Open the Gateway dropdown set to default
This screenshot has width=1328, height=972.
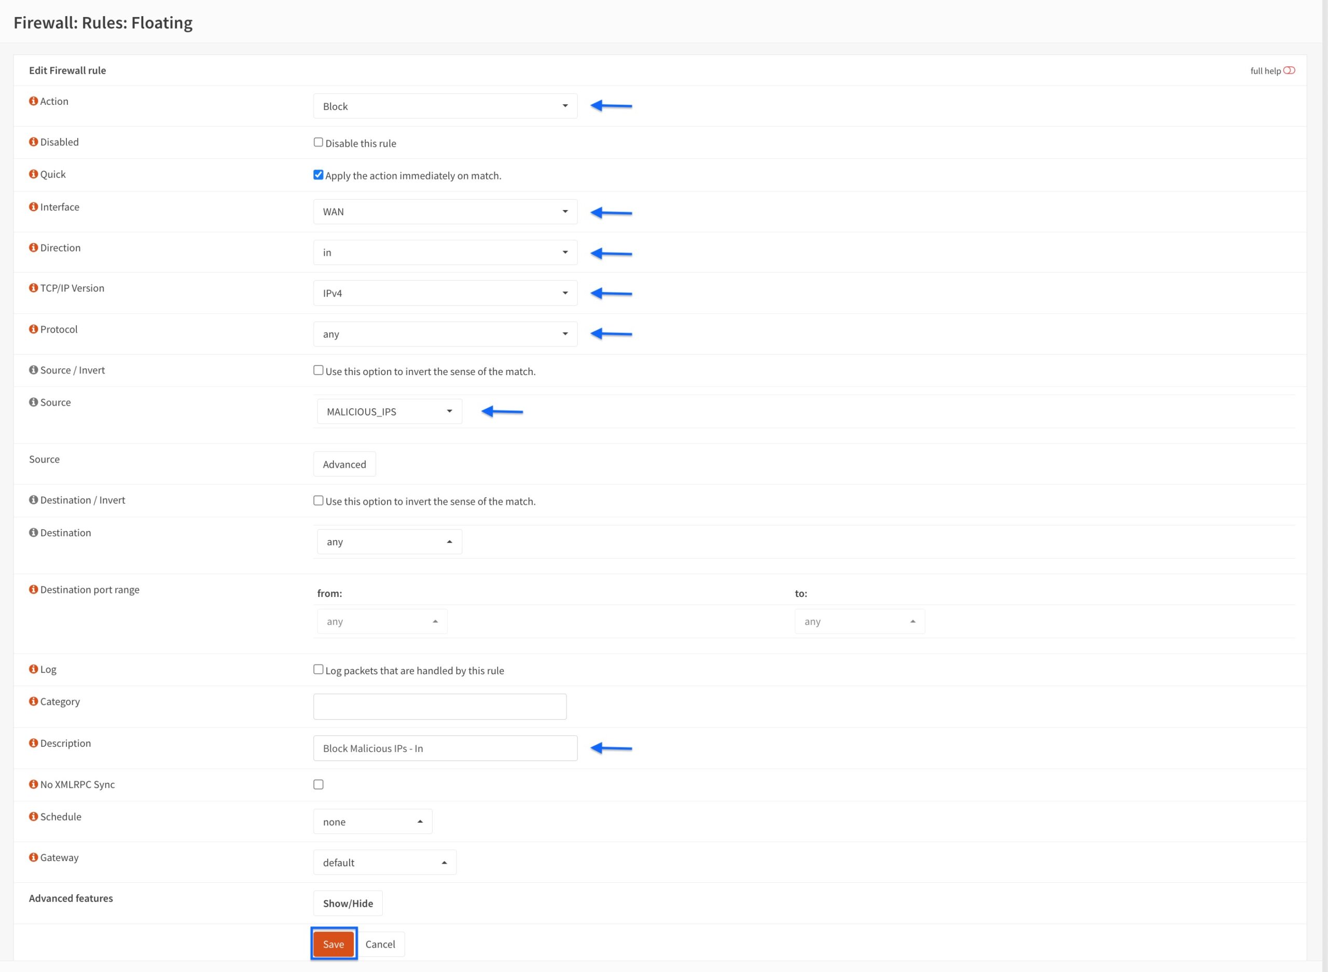click(385, 863)
